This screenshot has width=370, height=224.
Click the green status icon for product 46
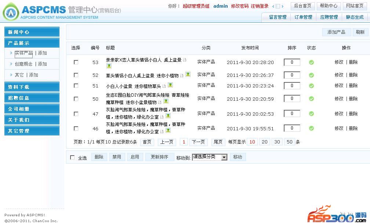point(311,128)
